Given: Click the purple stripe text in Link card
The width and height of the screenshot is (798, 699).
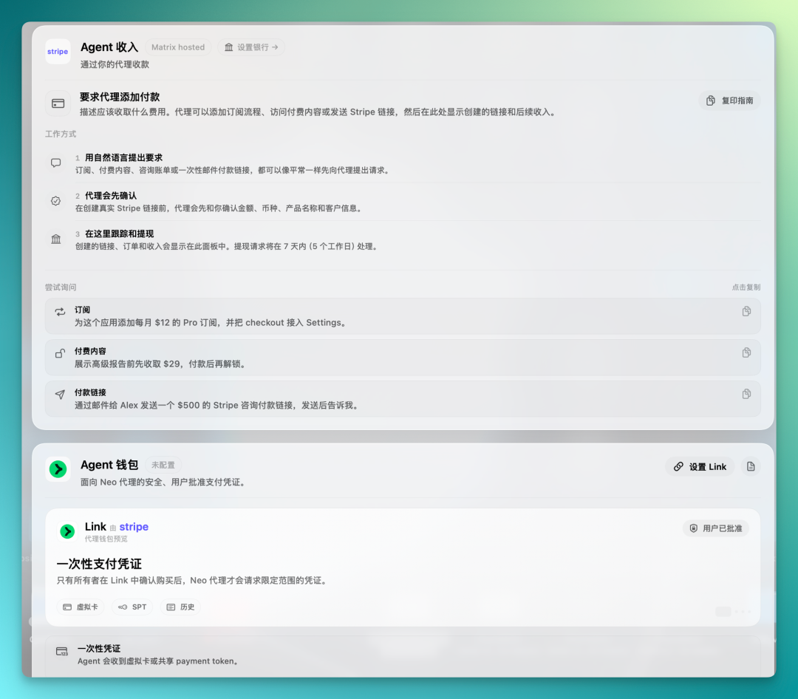Looking at the screenshot, I should coord(134,527).
